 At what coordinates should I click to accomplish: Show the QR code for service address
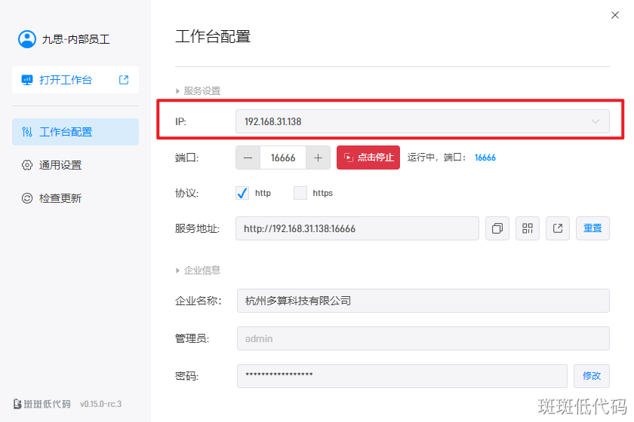pyautogui.click(x=528, y=228)
